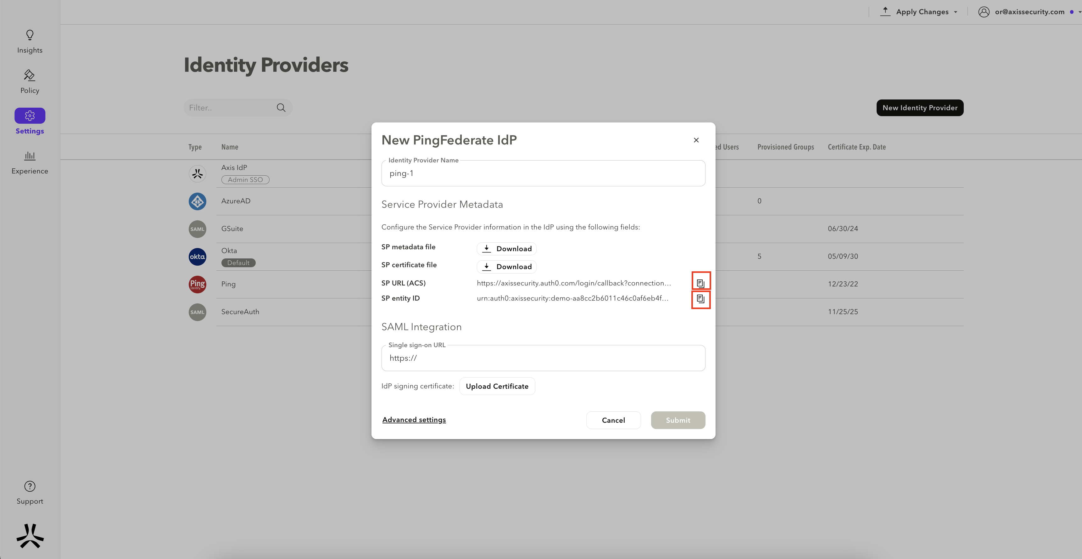Image resolution: width=1082 pixels, height=559 pixels.
Task: Click the SP entity ID urn value
Action: click(572, 298)
